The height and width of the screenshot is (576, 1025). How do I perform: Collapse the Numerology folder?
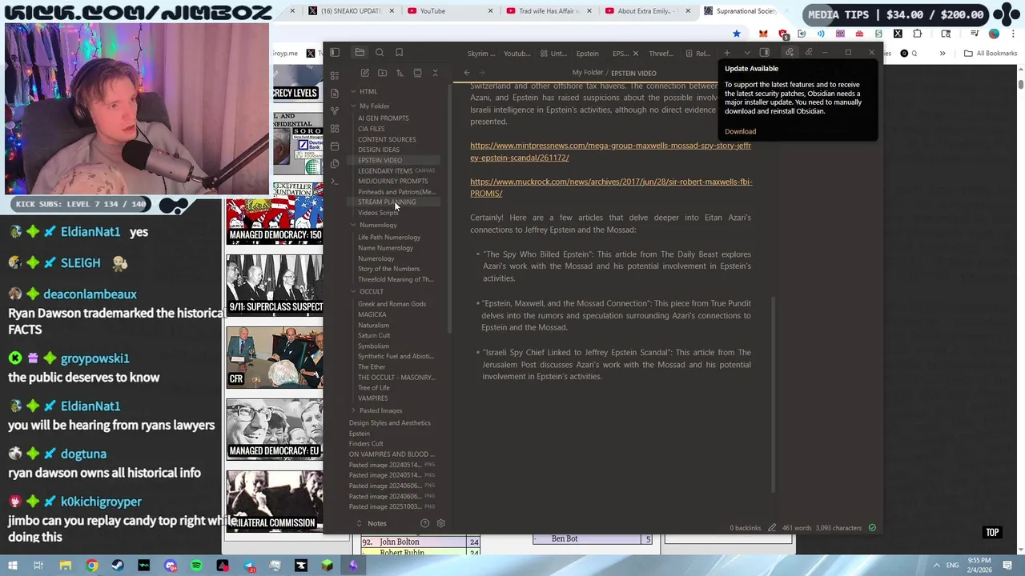coord(353,225)
